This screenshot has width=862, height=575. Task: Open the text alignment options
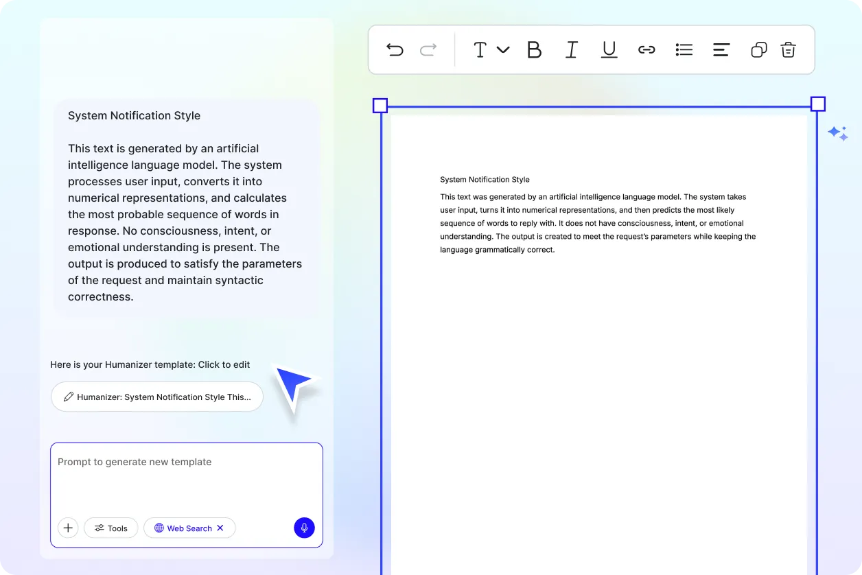pyautogui.click(x=721, y=49)
